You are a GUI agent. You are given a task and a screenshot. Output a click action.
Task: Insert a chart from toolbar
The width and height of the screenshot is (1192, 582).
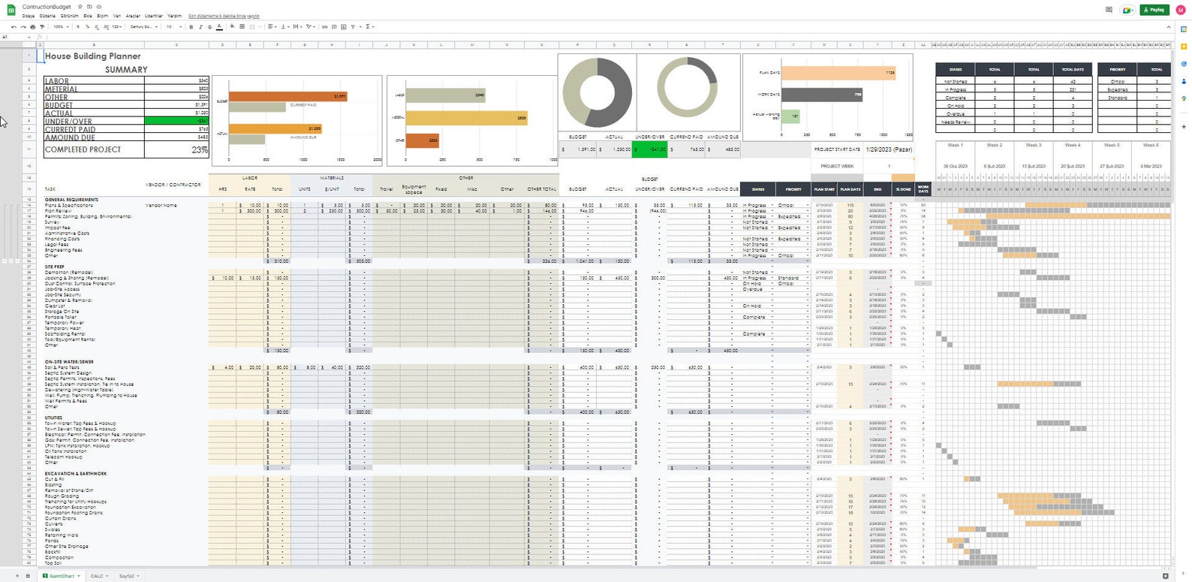(x=343, y=27)
